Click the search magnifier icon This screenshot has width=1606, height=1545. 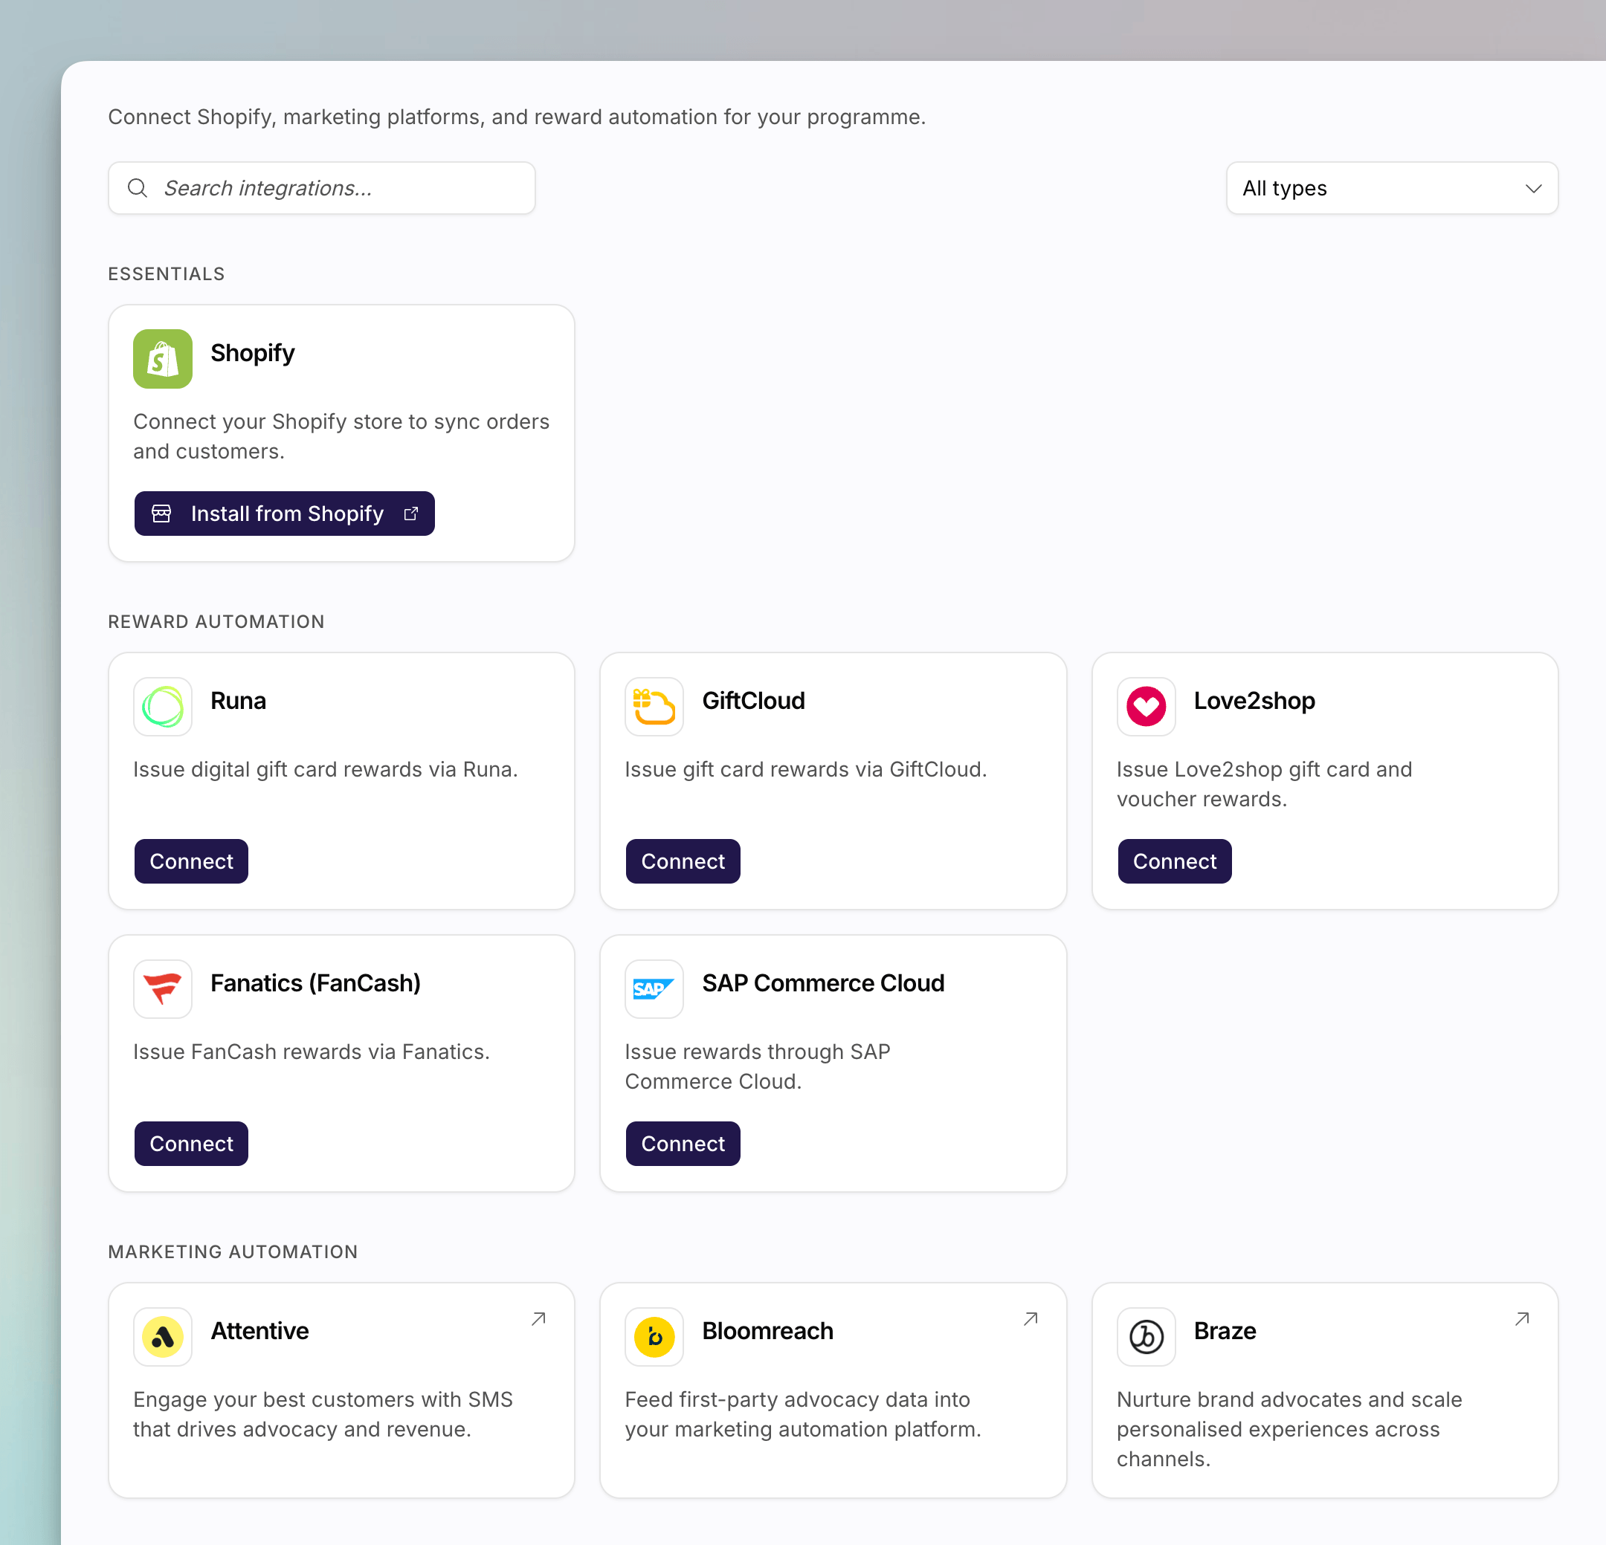pos(138,188)
